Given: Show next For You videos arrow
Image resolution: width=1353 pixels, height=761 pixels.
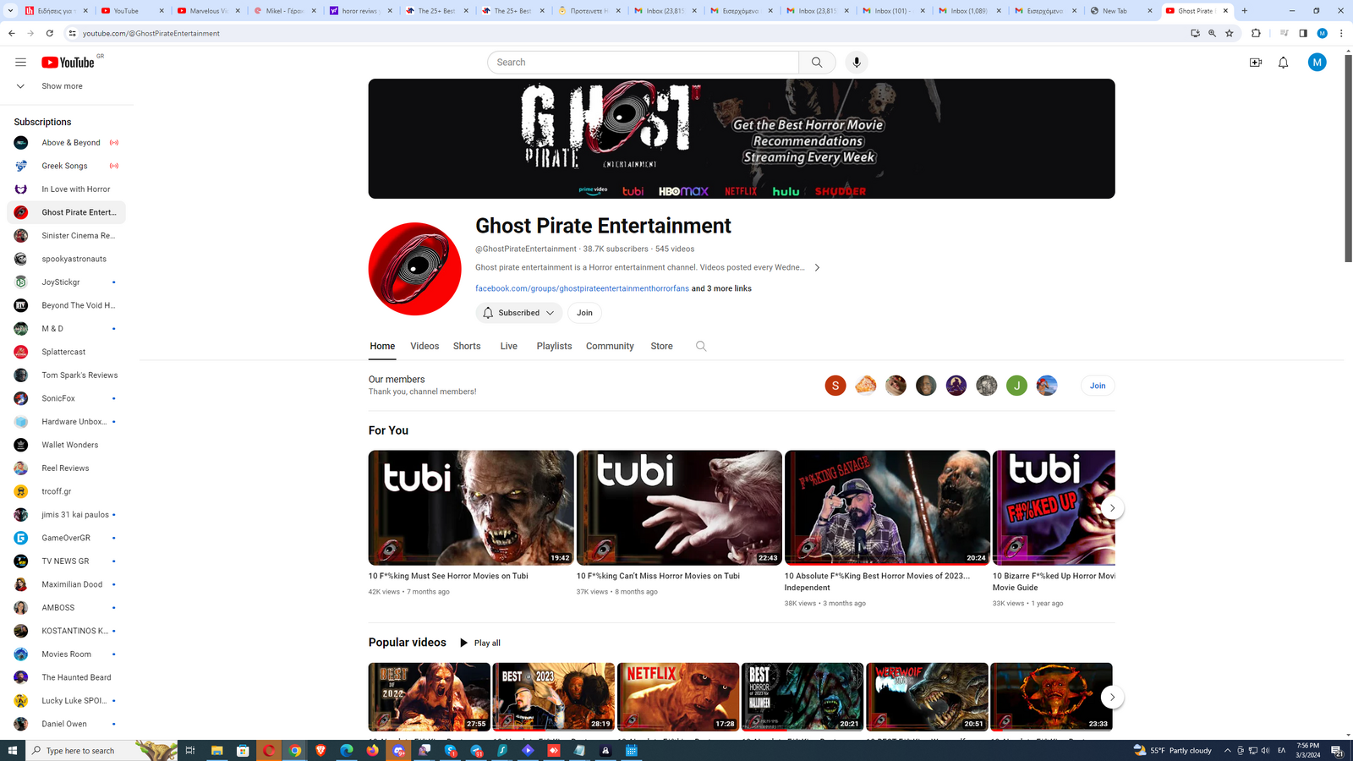Looking at the screenshot, I should tap(1112, 508).
